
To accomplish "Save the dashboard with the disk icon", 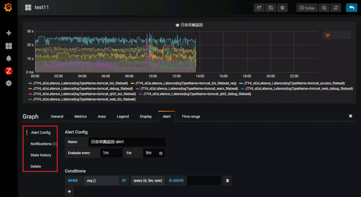I will point(271,8).
